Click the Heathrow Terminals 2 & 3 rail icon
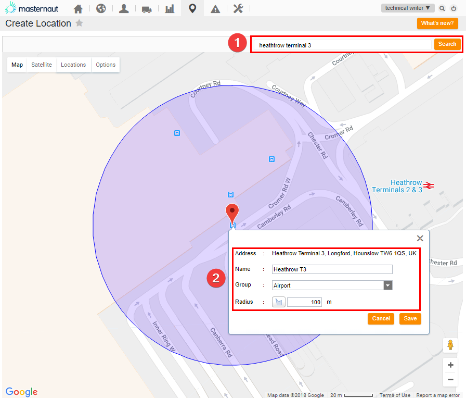Viewport: 466px width, 398px height. point(429,186)
